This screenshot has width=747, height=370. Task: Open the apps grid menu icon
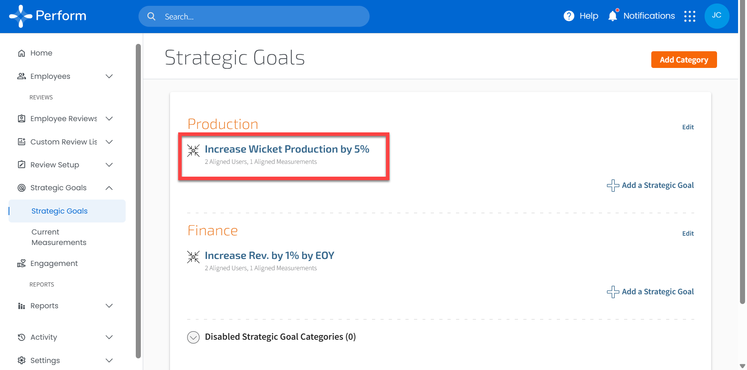point(690,16)
